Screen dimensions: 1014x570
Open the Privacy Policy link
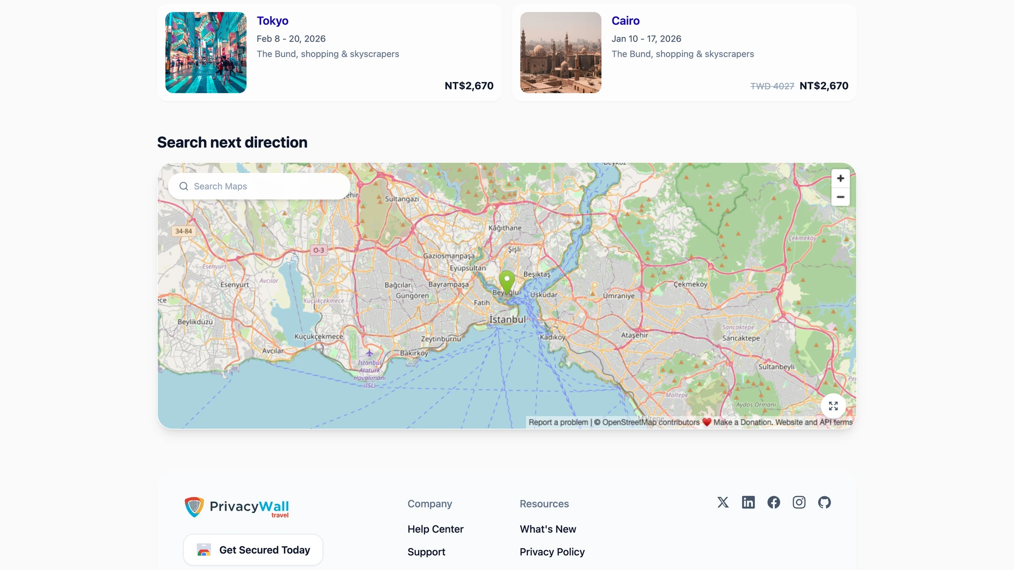click(x=552, y=552)
